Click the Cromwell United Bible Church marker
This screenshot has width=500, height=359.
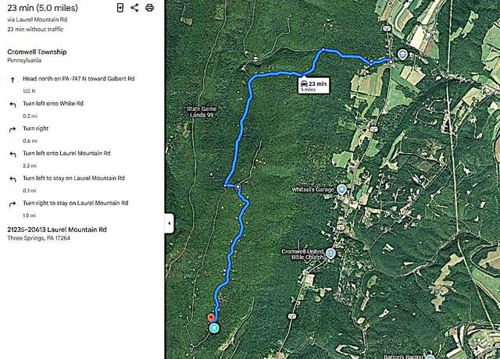pos(330,253)
